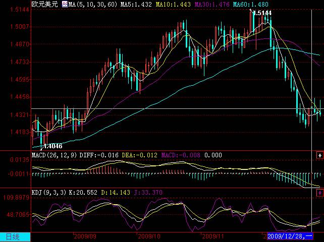Viewport: 324px width, 242px height.
Task: Click the 109.8979 KDJ axis label
Action: click(16, 198)
